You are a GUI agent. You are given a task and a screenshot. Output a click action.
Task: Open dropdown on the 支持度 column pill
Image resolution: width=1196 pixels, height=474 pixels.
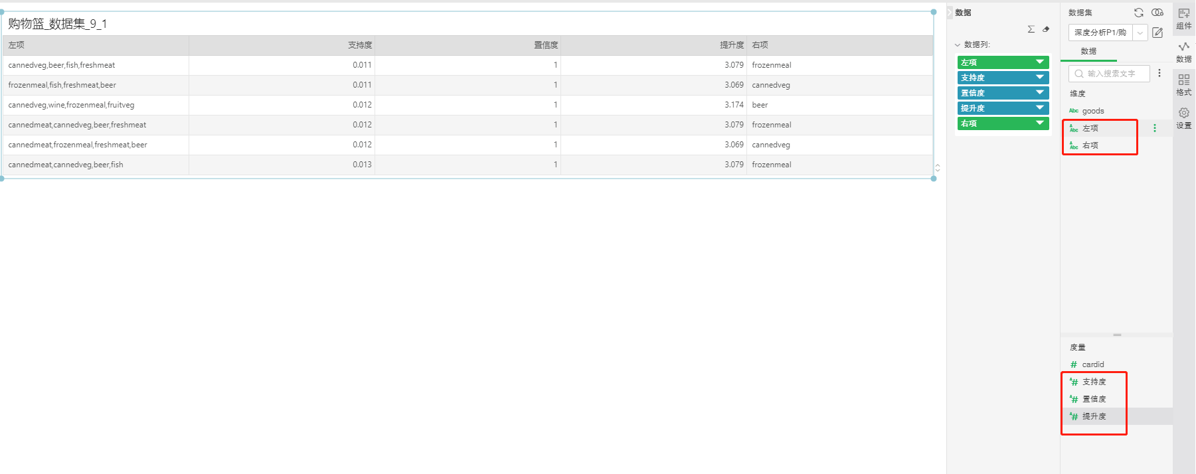tap(1039, 78)
